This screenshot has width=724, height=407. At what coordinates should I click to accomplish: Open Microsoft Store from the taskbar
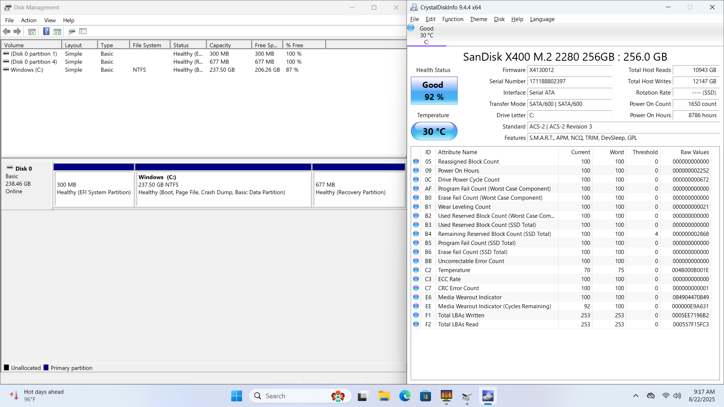pos(425,396)
